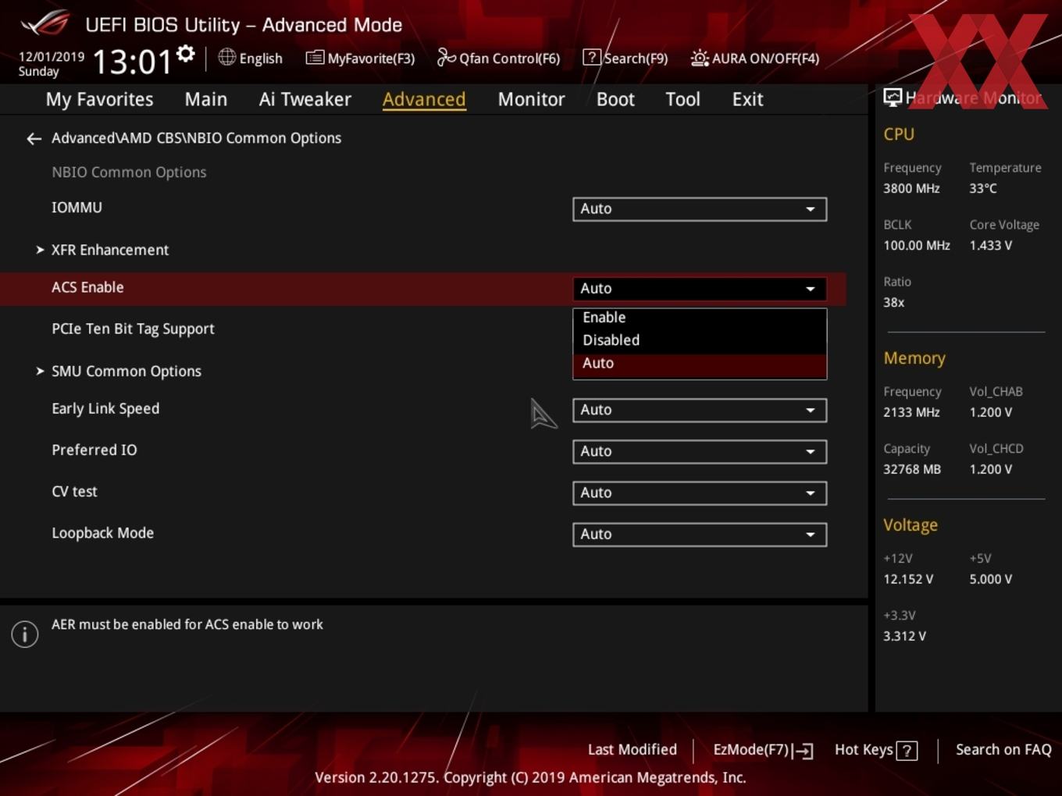1062x796 pixels.
Task: Choose Disabled in ACS dropdown list
Action: pyautogui.click(x=700, y=340)
